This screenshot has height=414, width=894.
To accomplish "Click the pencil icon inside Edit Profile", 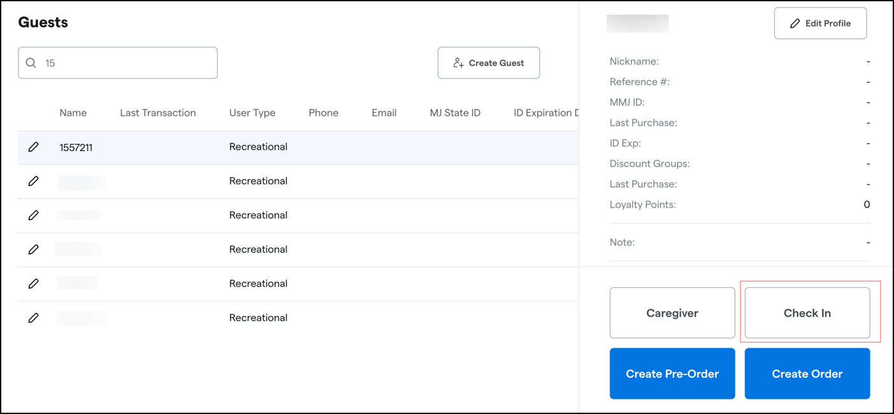I will [794, 23].
